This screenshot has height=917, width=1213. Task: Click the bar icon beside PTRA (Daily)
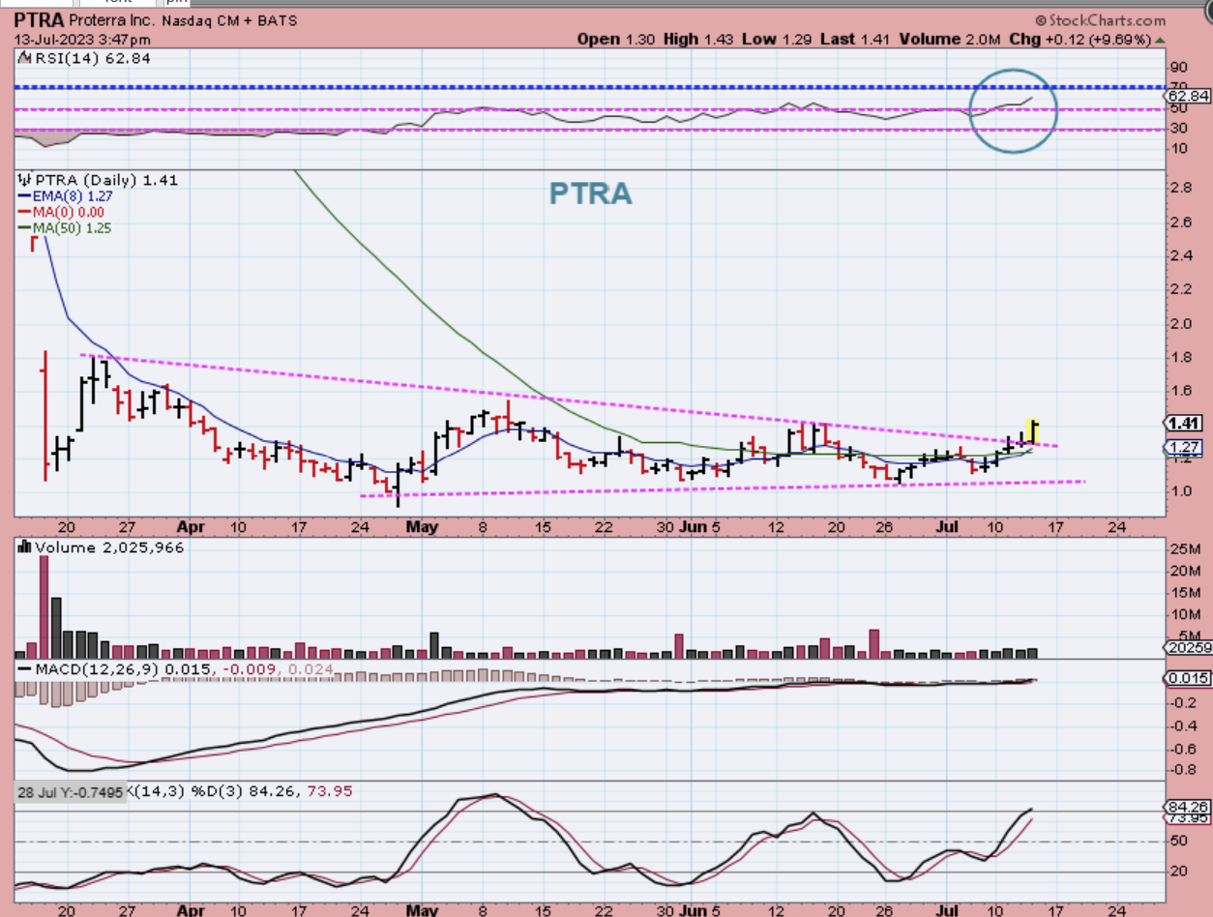pyautogui.click(x=24, y=180)
